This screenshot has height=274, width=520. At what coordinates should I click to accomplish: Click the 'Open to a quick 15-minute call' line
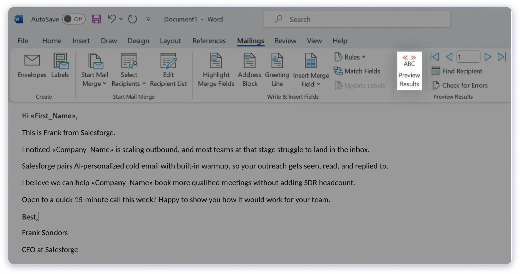pyautogui.click(x=176, y=200)
